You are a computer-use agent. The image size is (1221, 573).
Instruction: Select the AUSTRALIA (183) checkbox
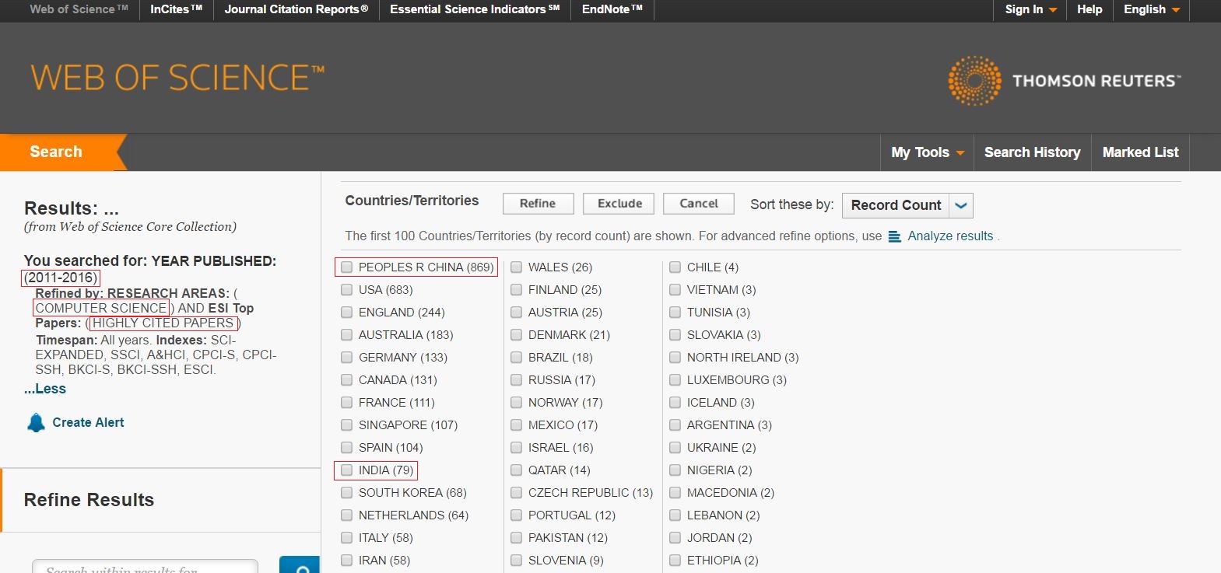[347, 335]
